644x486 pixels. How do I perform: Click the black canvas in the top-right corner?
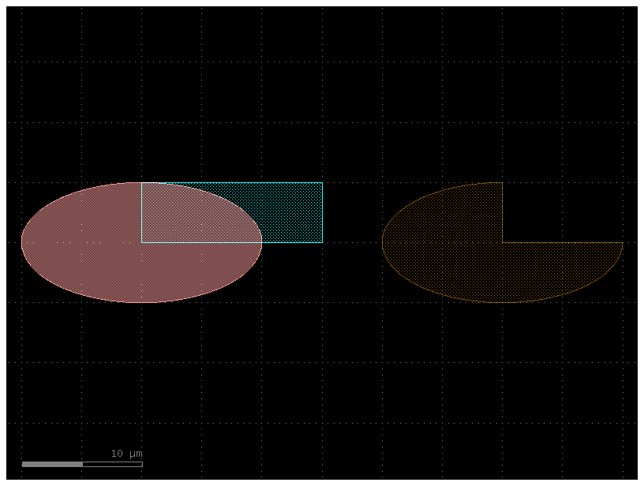click(x=608, y=32)
